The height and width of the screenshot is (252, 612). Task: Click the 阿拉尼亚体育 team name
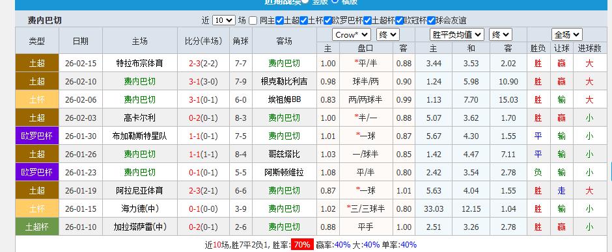pos(140,190)
